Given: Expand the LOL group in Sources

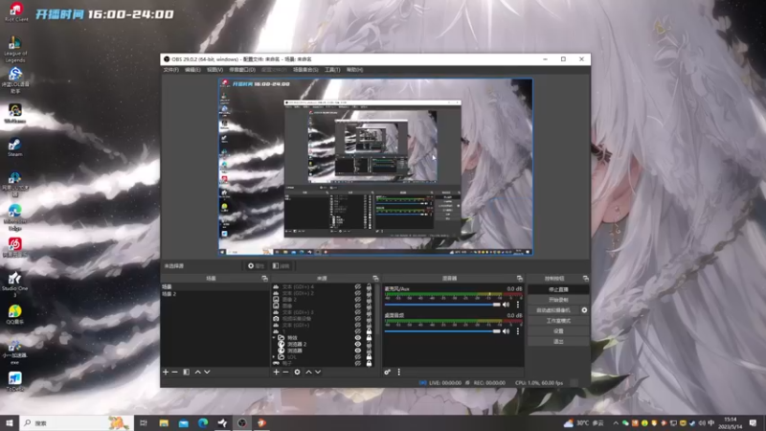Looking at the screenshot, I should pyautogui.click(x=274, y=356).
